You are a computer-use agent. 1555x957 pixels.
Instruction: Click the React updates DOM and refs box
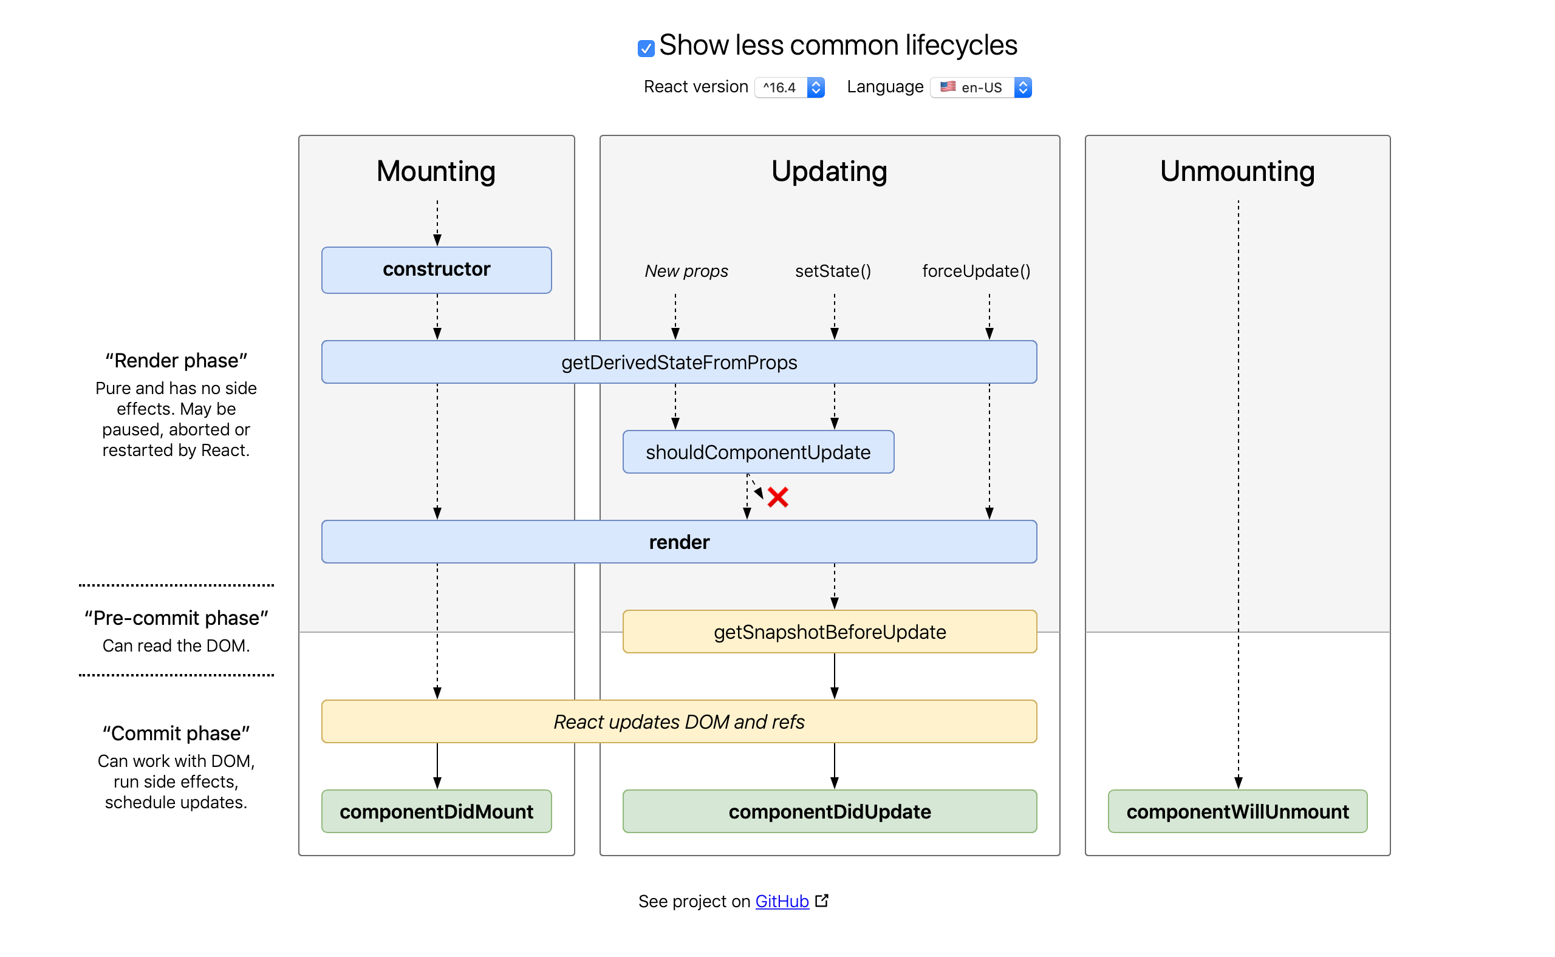coord(678,721)
